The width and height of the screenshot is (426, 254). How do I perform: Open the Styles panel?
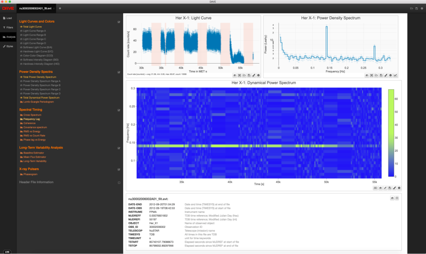coord(8,46)
